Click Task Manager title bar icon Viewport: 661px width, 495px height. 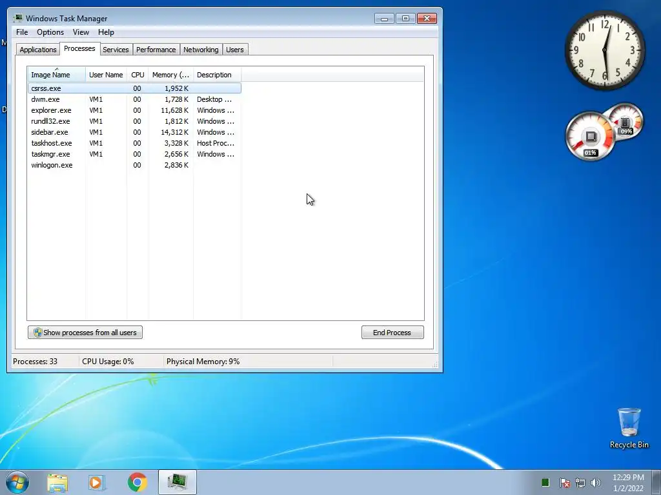[x=17, y=18]
